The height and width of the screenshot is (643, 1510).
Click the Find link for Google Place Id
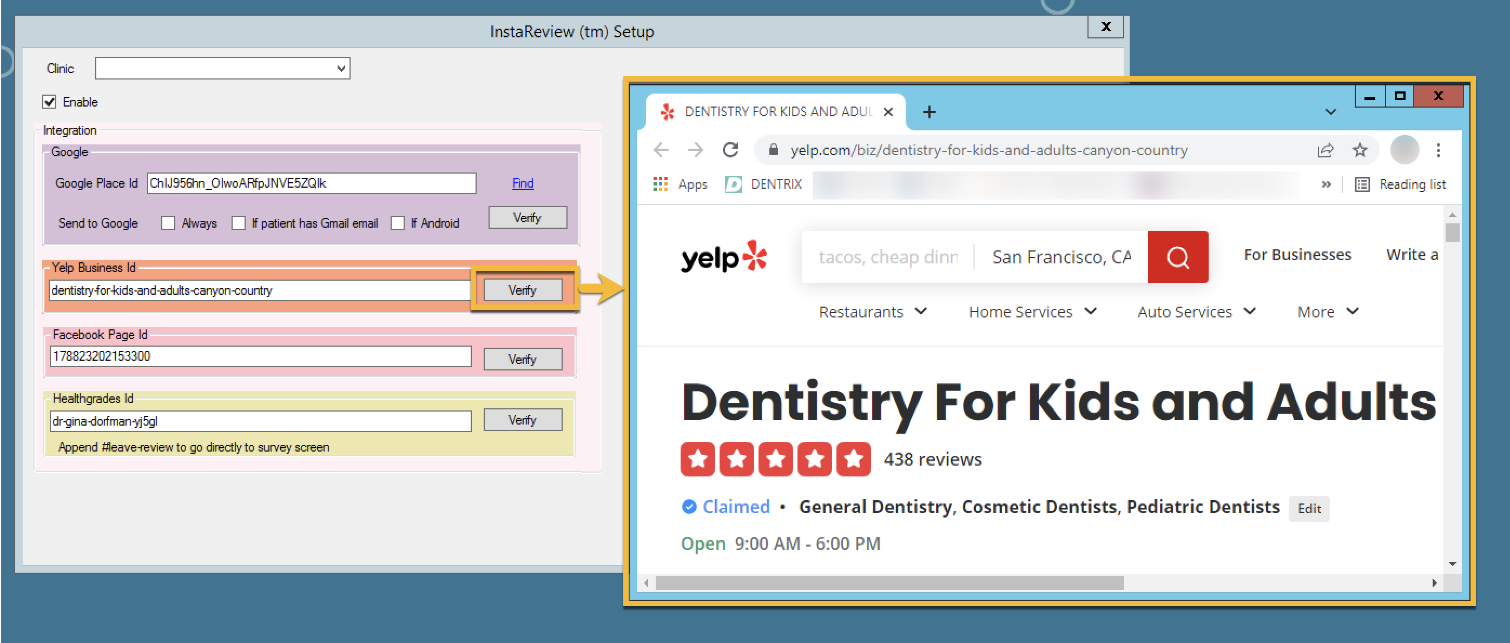(x=522, y=183)
